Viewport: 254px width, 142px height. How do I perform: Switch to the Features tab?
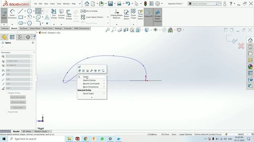(x=5, y=28)
